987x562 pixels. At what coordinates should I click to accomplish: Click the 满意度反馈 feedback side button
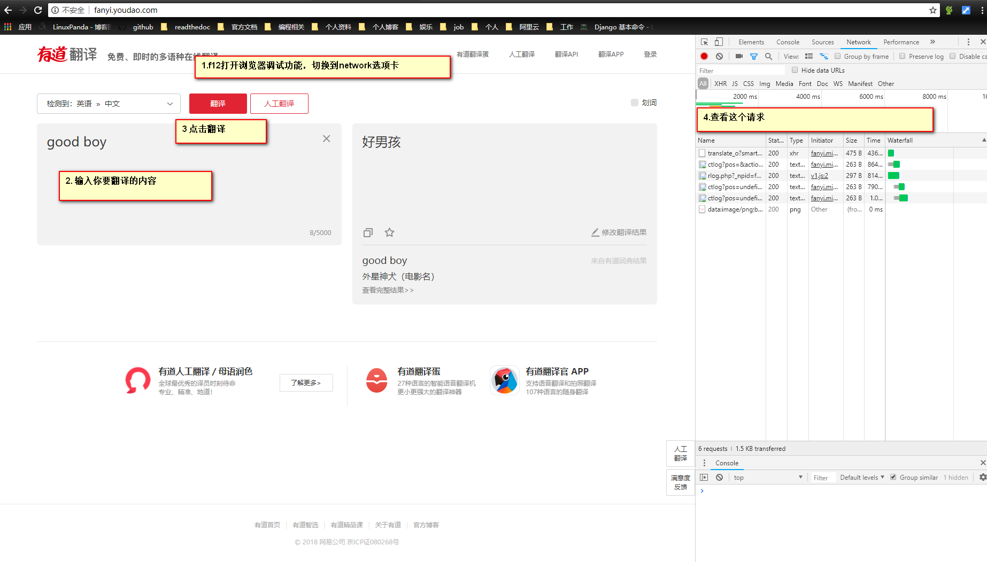click(680, 482)
